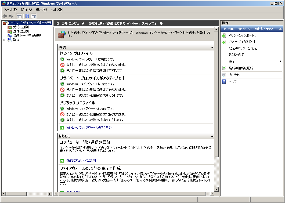
Task: Open the 表示(V) menu in the menu bar
Action: (41, 10)
